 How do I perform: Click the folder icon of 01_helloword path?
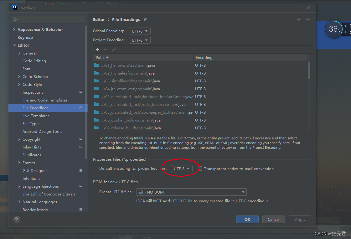pyautogui.click(x=96, y=65)
